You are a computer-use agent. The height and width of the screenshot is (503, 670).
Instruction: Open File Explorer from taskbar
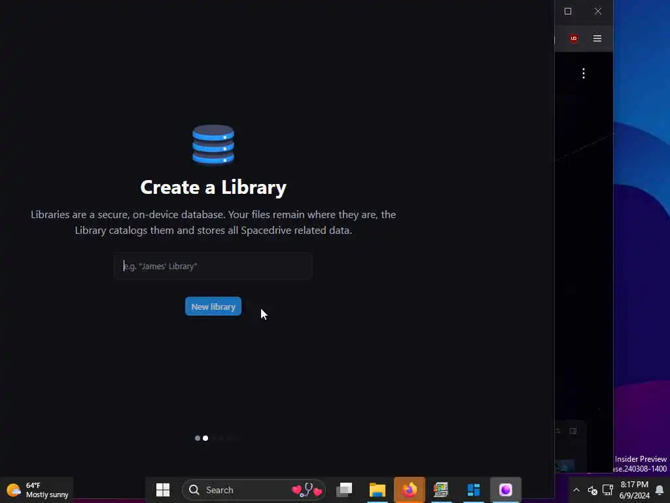378,490
